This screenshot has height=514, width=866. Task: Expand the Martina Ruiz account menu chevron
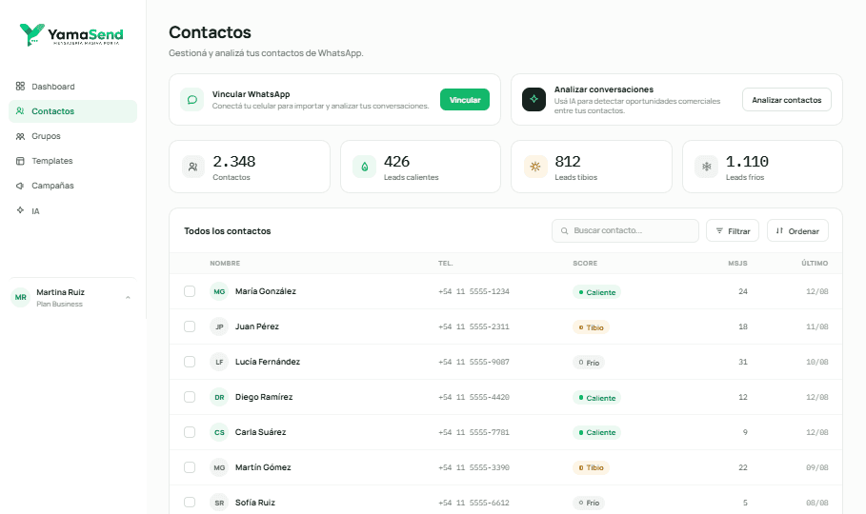pos(128,298)
